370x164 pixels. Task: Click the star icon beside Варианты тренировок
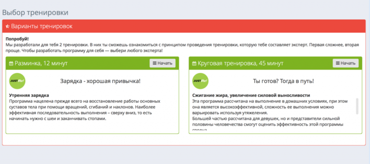[x=8, y=26]
